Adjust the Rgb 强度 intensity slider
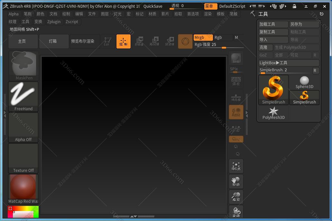This screenshot has width=332, height=221. pyautogui.click(x=218, y=45)
